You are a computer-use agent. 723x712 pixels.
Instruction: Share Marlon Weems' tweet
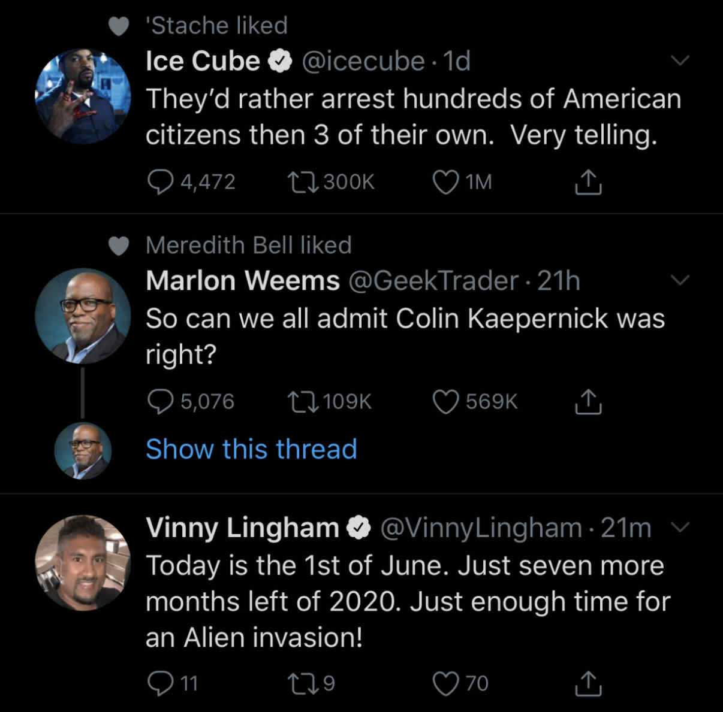tap(588, 402)
